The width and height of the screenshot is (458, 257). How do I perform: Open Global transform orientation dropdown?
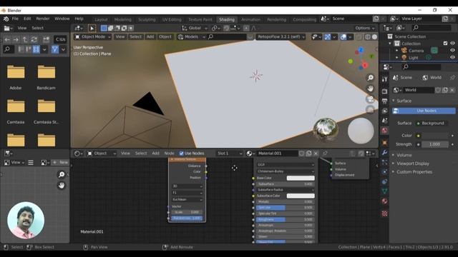click(195, 29)
